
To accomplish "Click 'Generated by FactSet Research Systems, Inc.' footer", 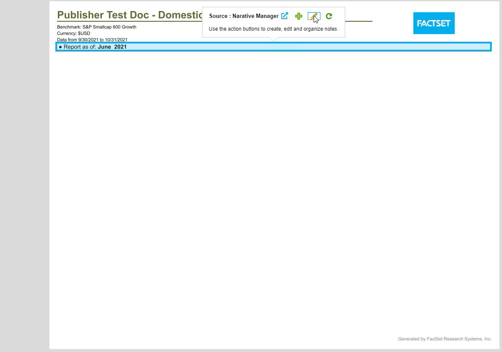I will (x=444, y=339).
